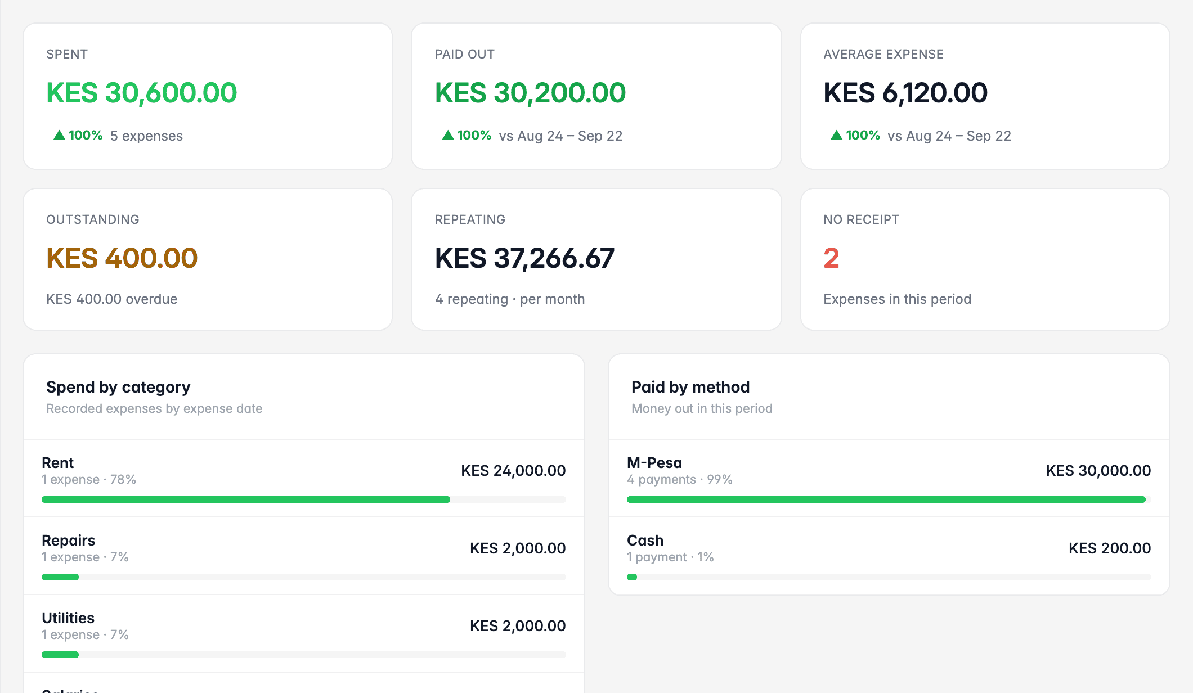Click '1 payment · 1%' under Cash
The height and width of the screenshot is (693, 1193).
[670, 557]
